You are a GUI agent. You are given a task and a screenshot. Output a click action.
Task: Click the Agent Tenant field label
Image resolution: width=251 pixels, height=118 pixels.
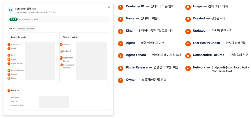[17, 63]
